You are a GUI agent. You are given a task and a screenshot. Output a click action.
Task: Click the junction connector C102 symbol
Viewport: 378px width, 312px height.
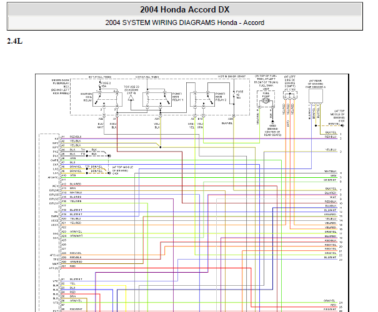pos(290,95)
